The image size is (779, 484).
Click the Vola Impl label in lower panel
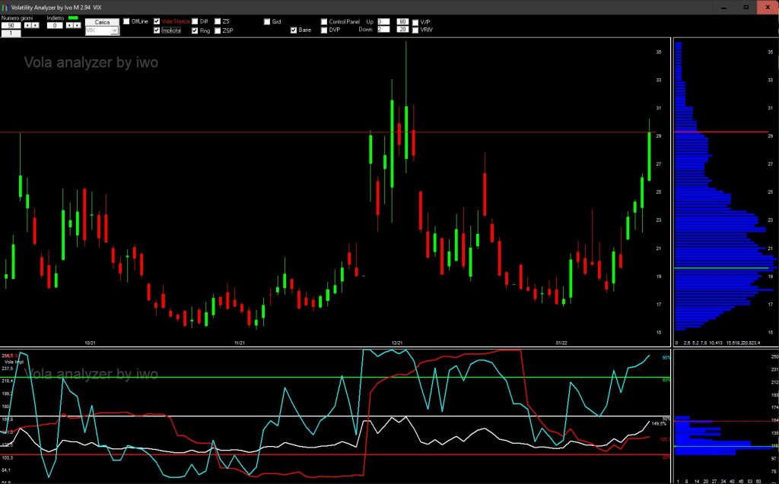point(14,362)
